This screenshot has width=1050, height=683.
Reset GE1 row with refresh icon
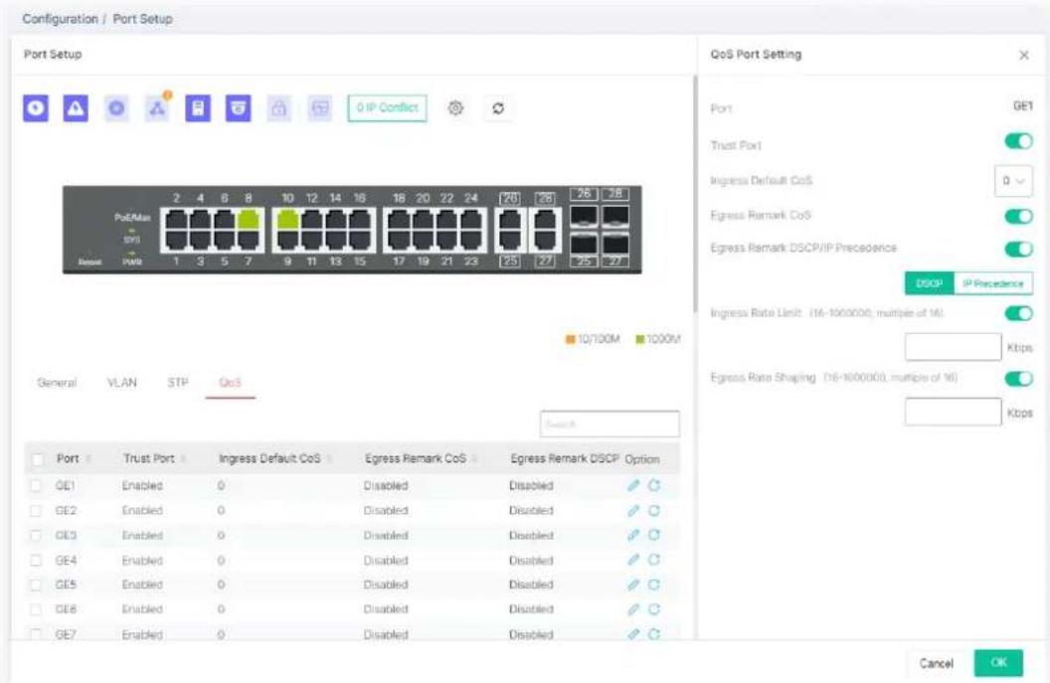[654, 485]
